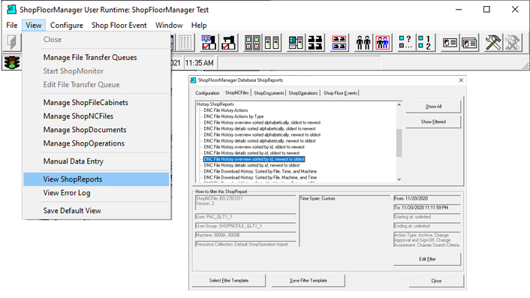The width and height of the screenshot is (530, 298).
Task: Click the traffic light status icon
Action: [x=12, y=62]
